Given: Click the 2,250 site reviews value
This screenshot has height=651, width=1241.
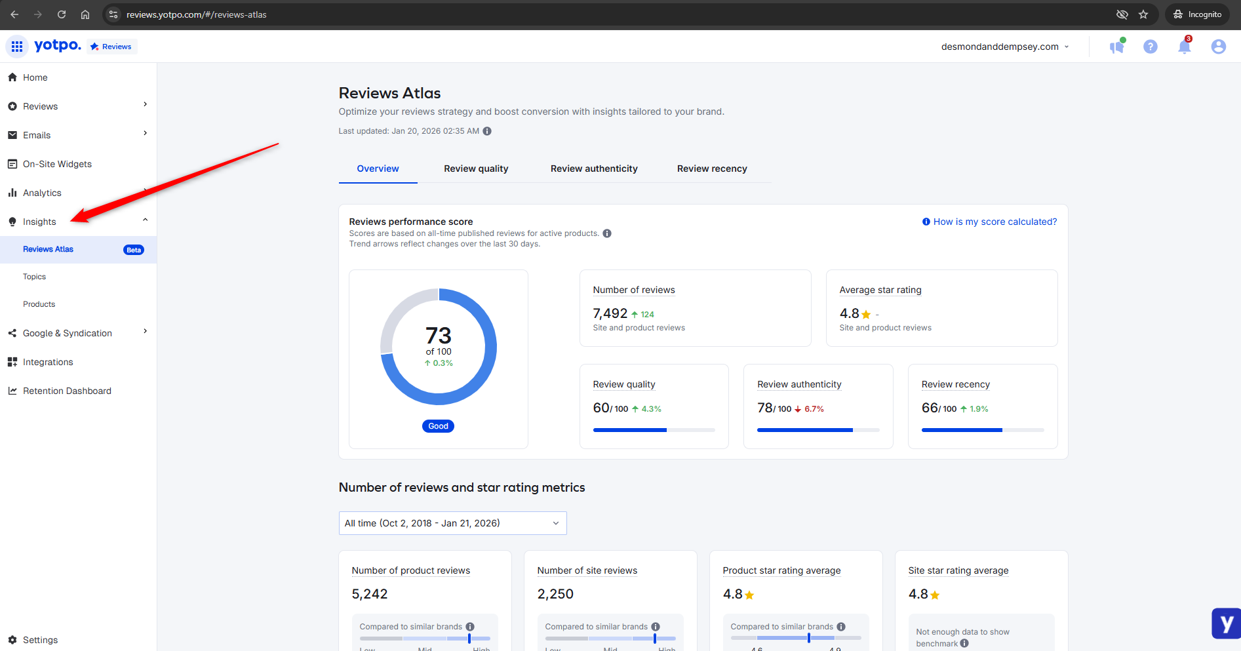Looking at the screenshot, I should point(555,594).
